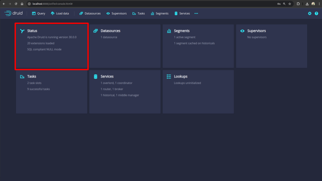The width and height of the screenshot is (322, 181).
Task: Click the Services card database icon
Action: [96, 76]
